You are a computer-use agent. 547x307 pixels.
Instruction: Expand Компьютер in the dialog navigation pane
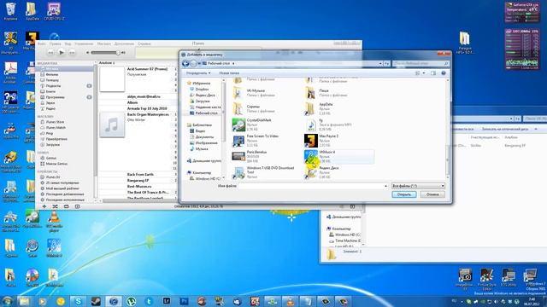coord(202,172)
